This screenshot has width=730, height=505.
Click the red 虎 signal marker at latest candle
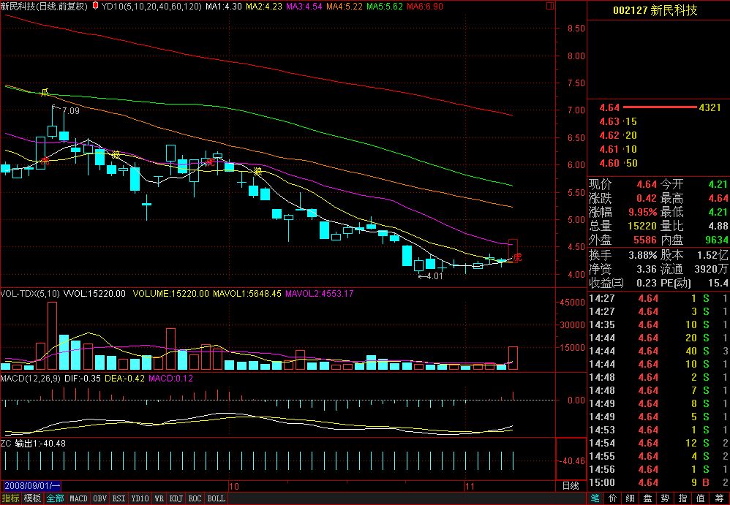(x=517, y=257)
